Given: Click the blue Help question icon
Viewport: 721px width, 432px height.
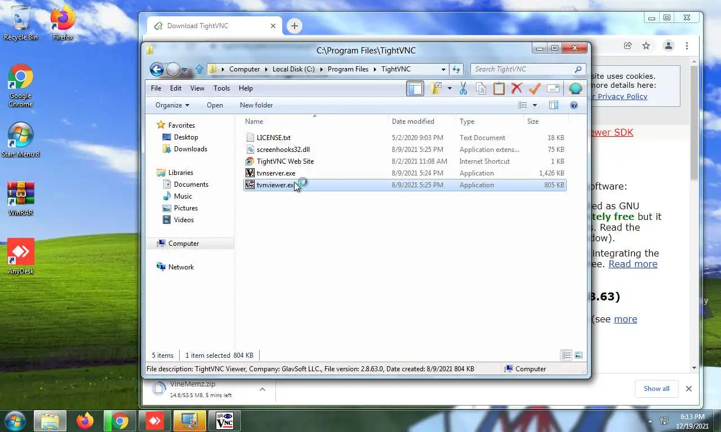Looking at the screenshot, I should coord(574,105).
